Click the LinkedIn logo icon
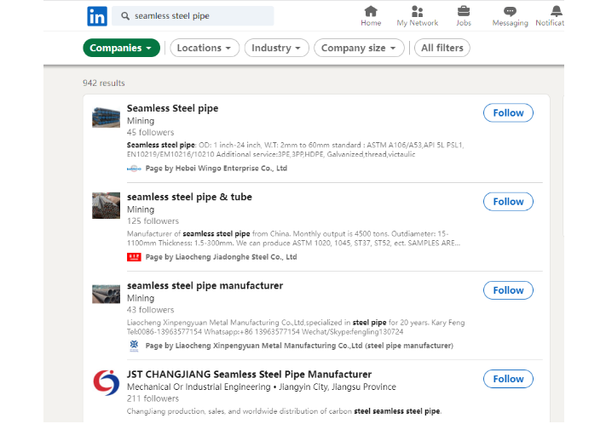606x424 pixels. tap(97, 16)
